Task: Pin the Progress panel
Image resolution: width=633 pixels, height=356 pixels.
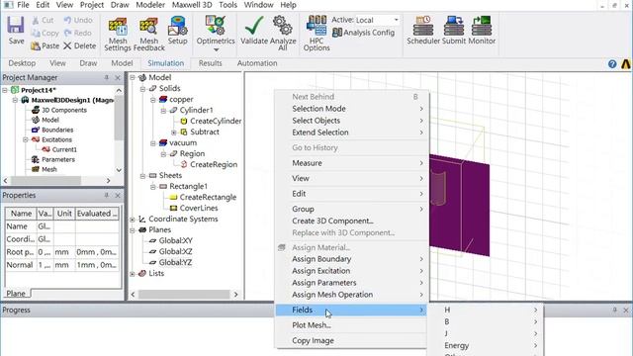Action: pyautogui.click(x=614, y=310)
